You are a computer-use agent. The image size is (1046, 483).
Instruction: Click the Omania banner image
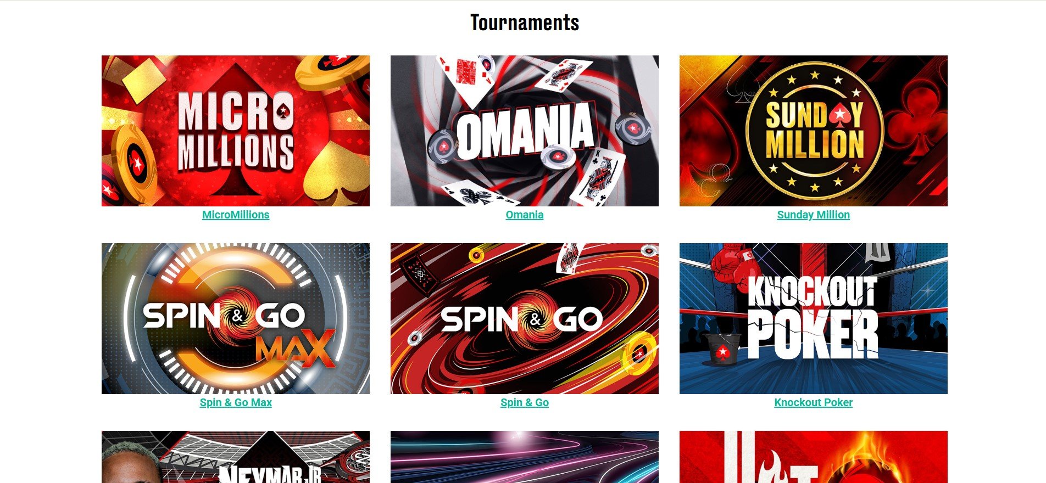525,131
